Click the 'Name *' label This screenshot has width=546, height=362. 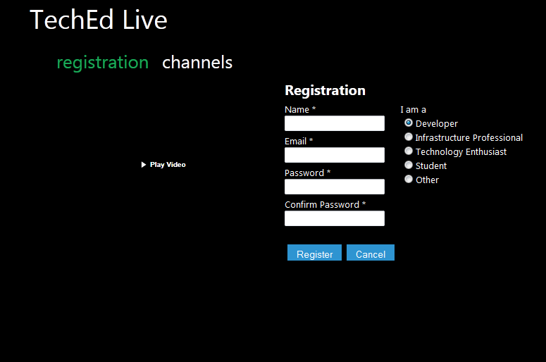point(300,110)
